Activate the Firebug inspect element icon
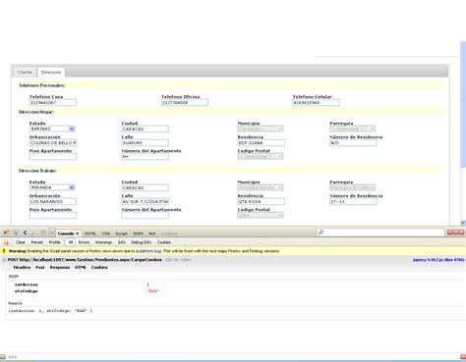 point(16,233)
